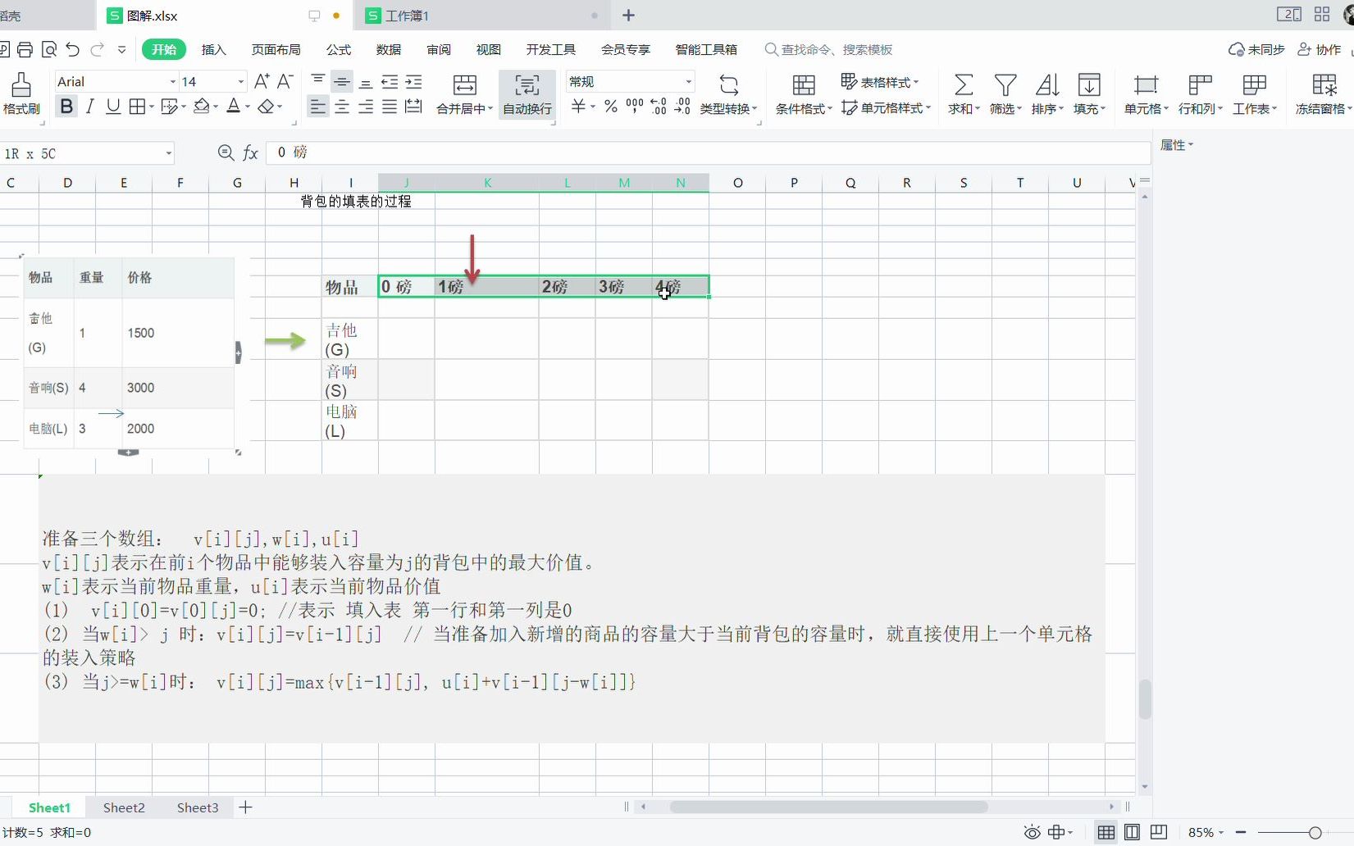Switch to Sheet2
The width and height of the screenshot is (1354, 846).
123,807
